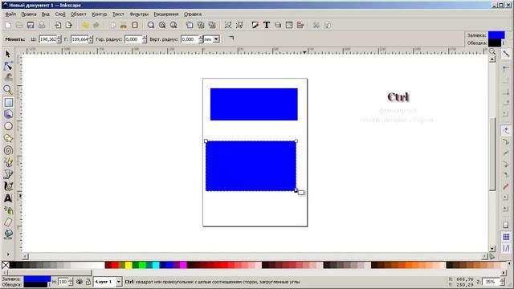Select the Eraser tool
This screenshot has height=289, width=514.
point(8,222)
